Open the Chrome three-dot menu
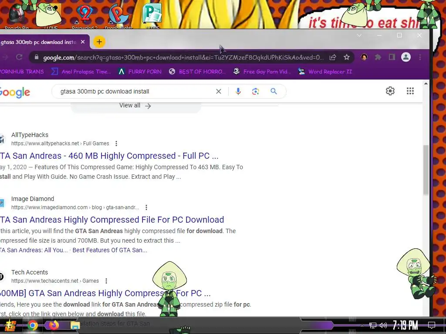Viewport: 446px width, 334px height. (420, 57)
